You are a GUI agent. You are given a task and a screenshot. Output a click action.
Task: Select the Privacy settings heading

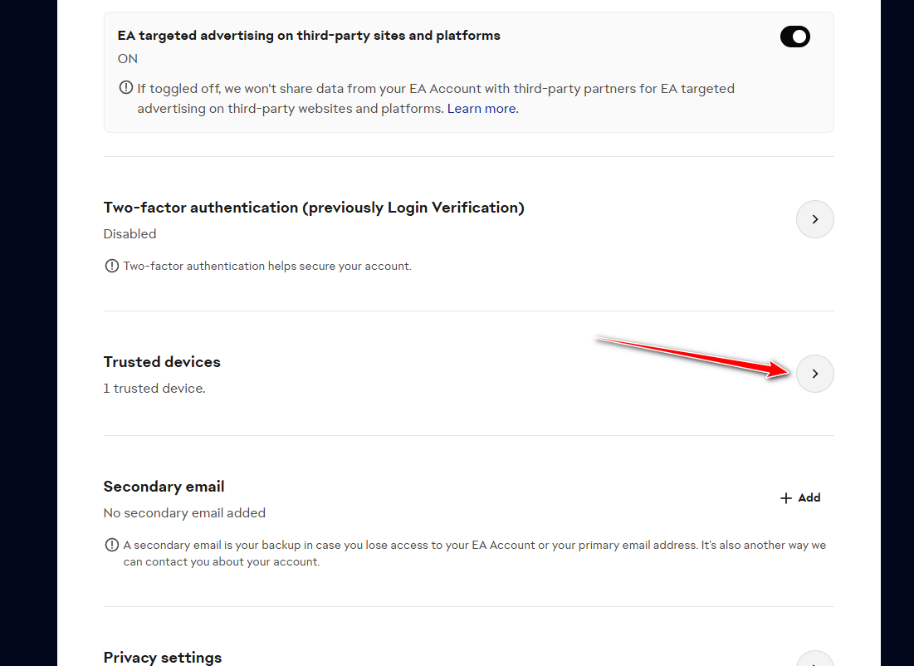163,658
